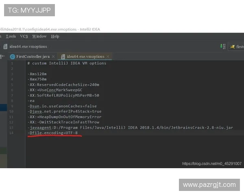Open the Help menu
244x195 pixels.
click(x=55, y=37)
